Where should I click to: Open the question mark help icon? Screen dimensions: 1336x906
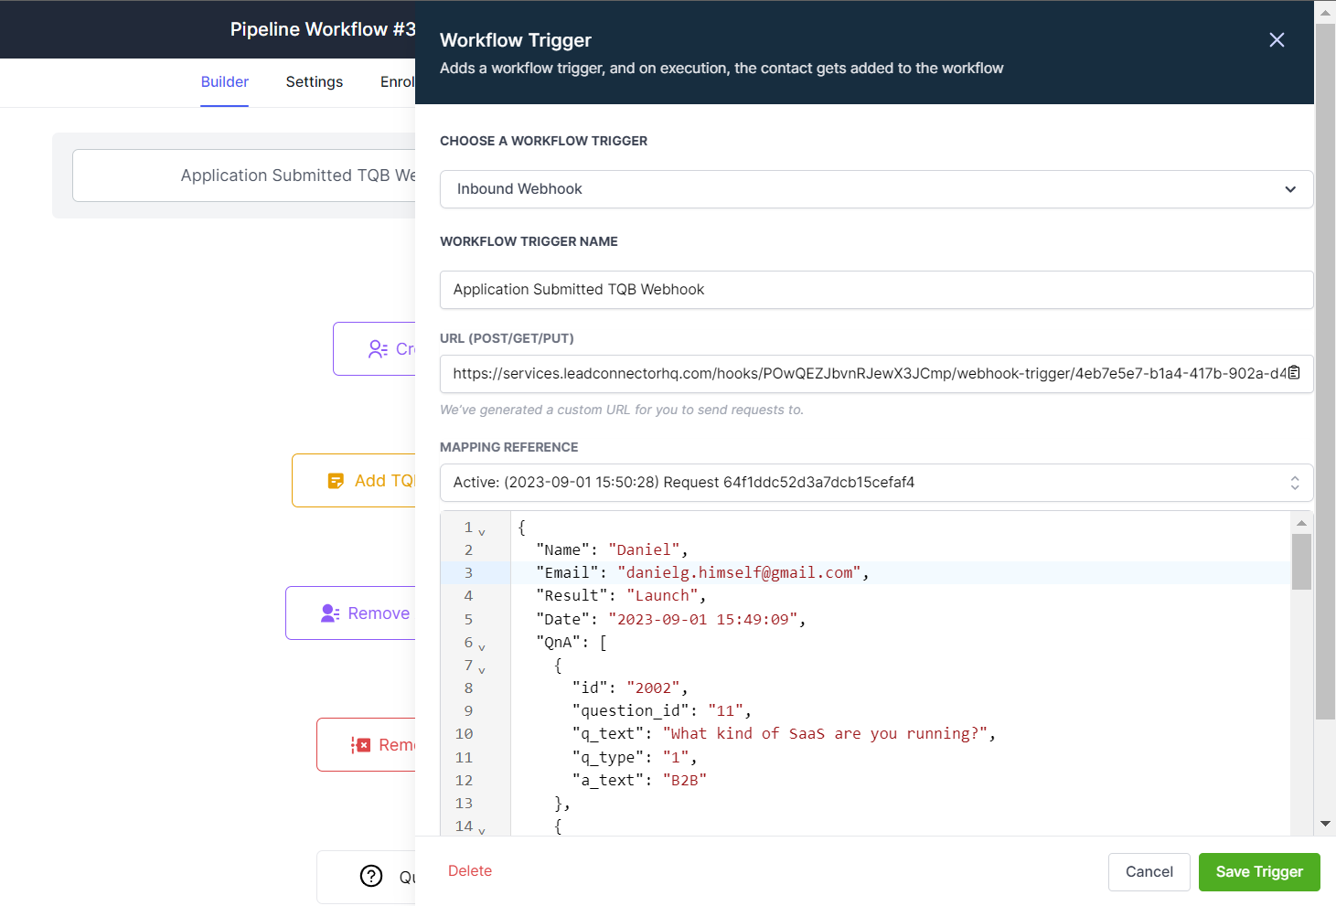click(x=371, y=876)
